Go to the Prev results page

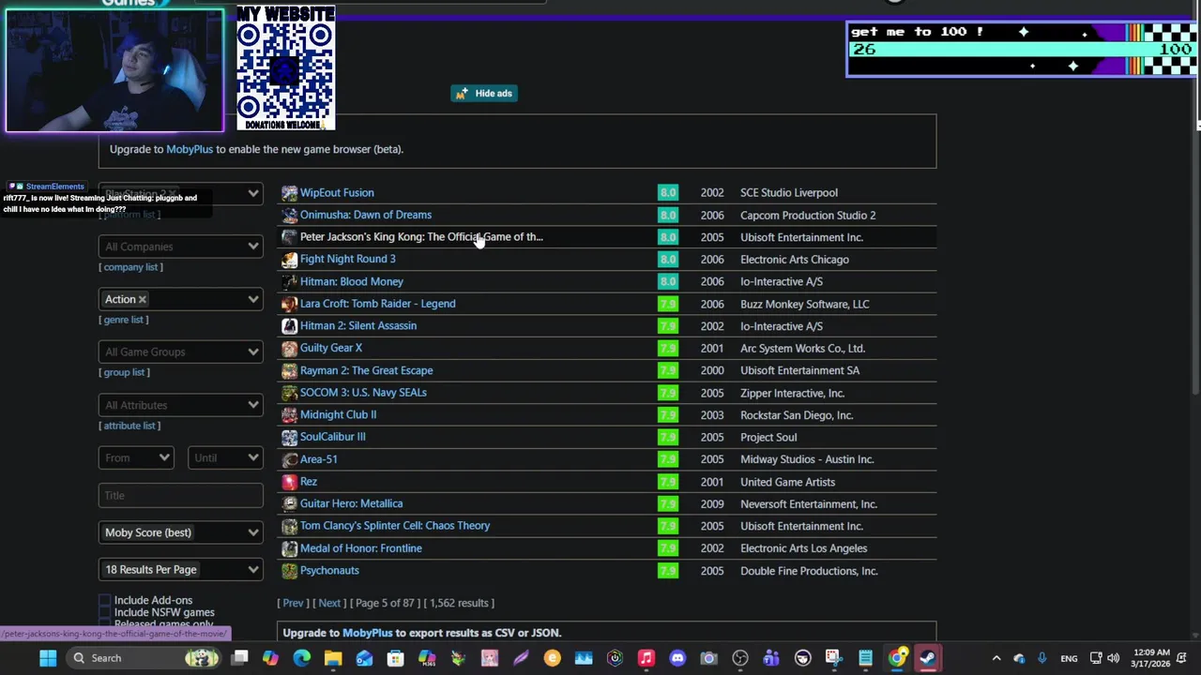[293, 603]
